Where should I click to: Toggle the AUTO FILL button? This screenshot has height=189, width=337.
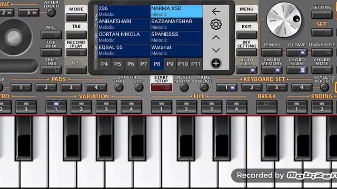point(246,70)
